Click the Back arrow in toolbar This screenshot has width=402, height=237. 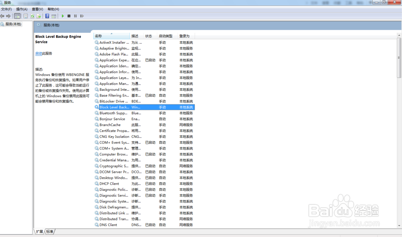[2, 16]
